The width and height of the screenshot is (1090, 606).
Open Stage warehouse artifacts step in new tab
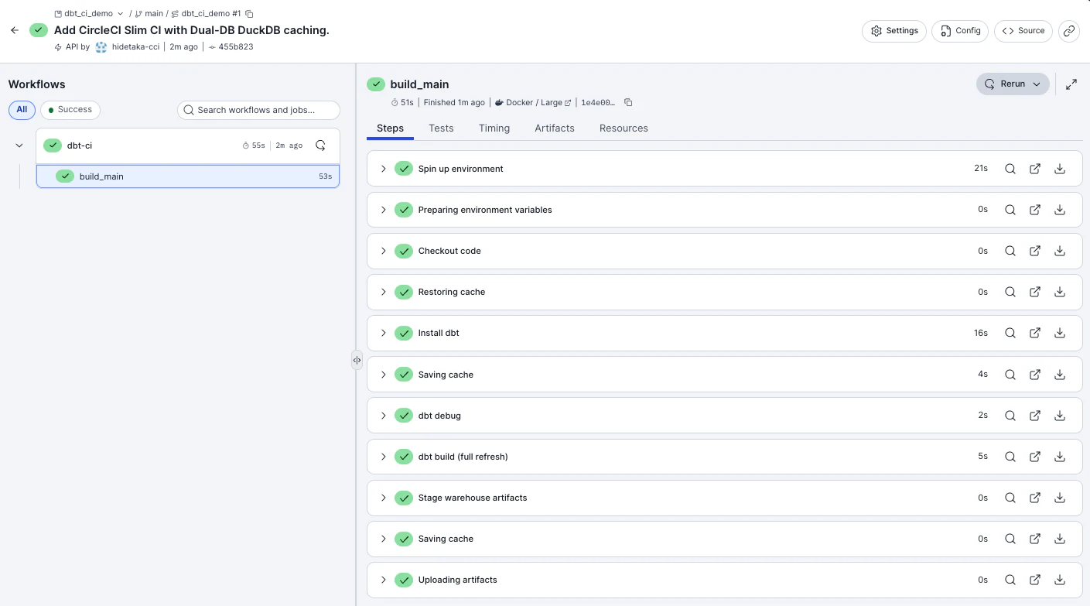click(1035, 498)
